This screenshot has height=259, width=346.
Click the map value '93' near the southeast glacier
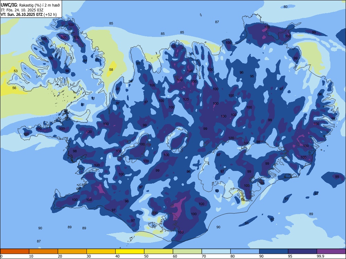coord(217,191)
